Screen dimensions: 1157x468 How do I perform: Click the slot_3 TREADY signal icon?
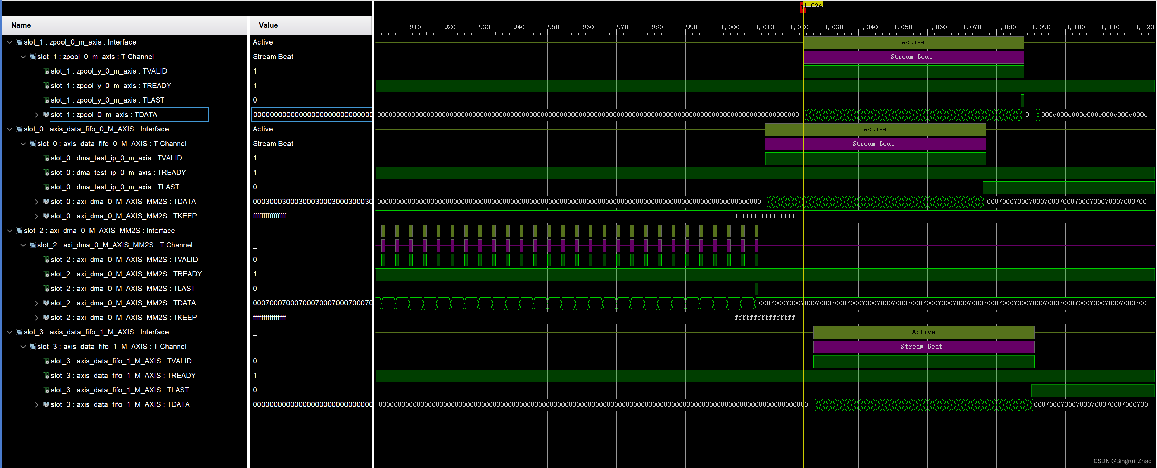click(46, 376)
